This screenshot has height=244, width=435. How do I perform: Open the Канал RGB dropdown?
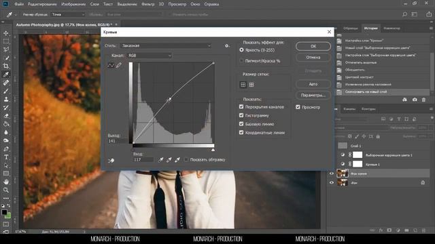[x=150, y=56]
